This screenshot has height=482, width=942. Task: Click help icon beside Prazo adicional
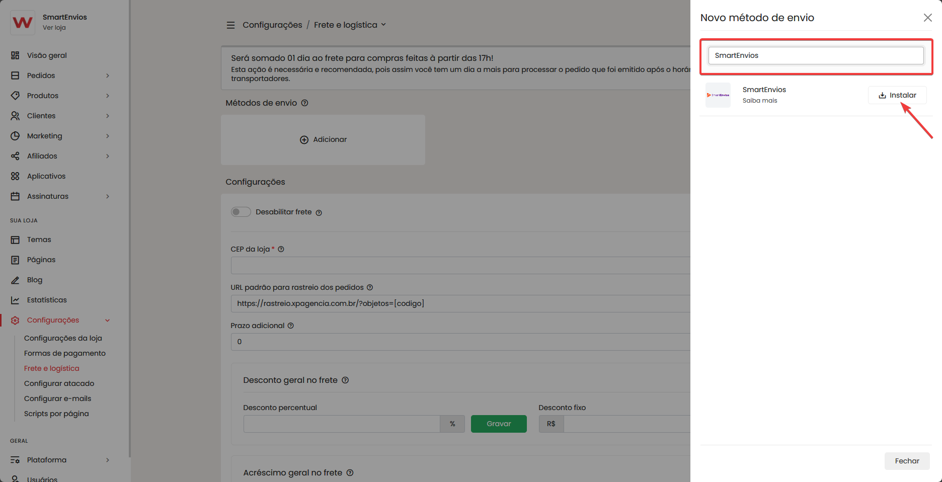coord(290,326)
